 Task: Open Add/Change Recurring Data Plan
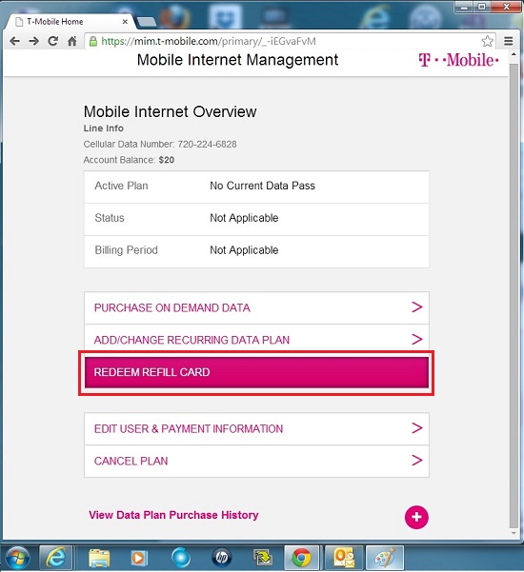click(x=256, y=340)
